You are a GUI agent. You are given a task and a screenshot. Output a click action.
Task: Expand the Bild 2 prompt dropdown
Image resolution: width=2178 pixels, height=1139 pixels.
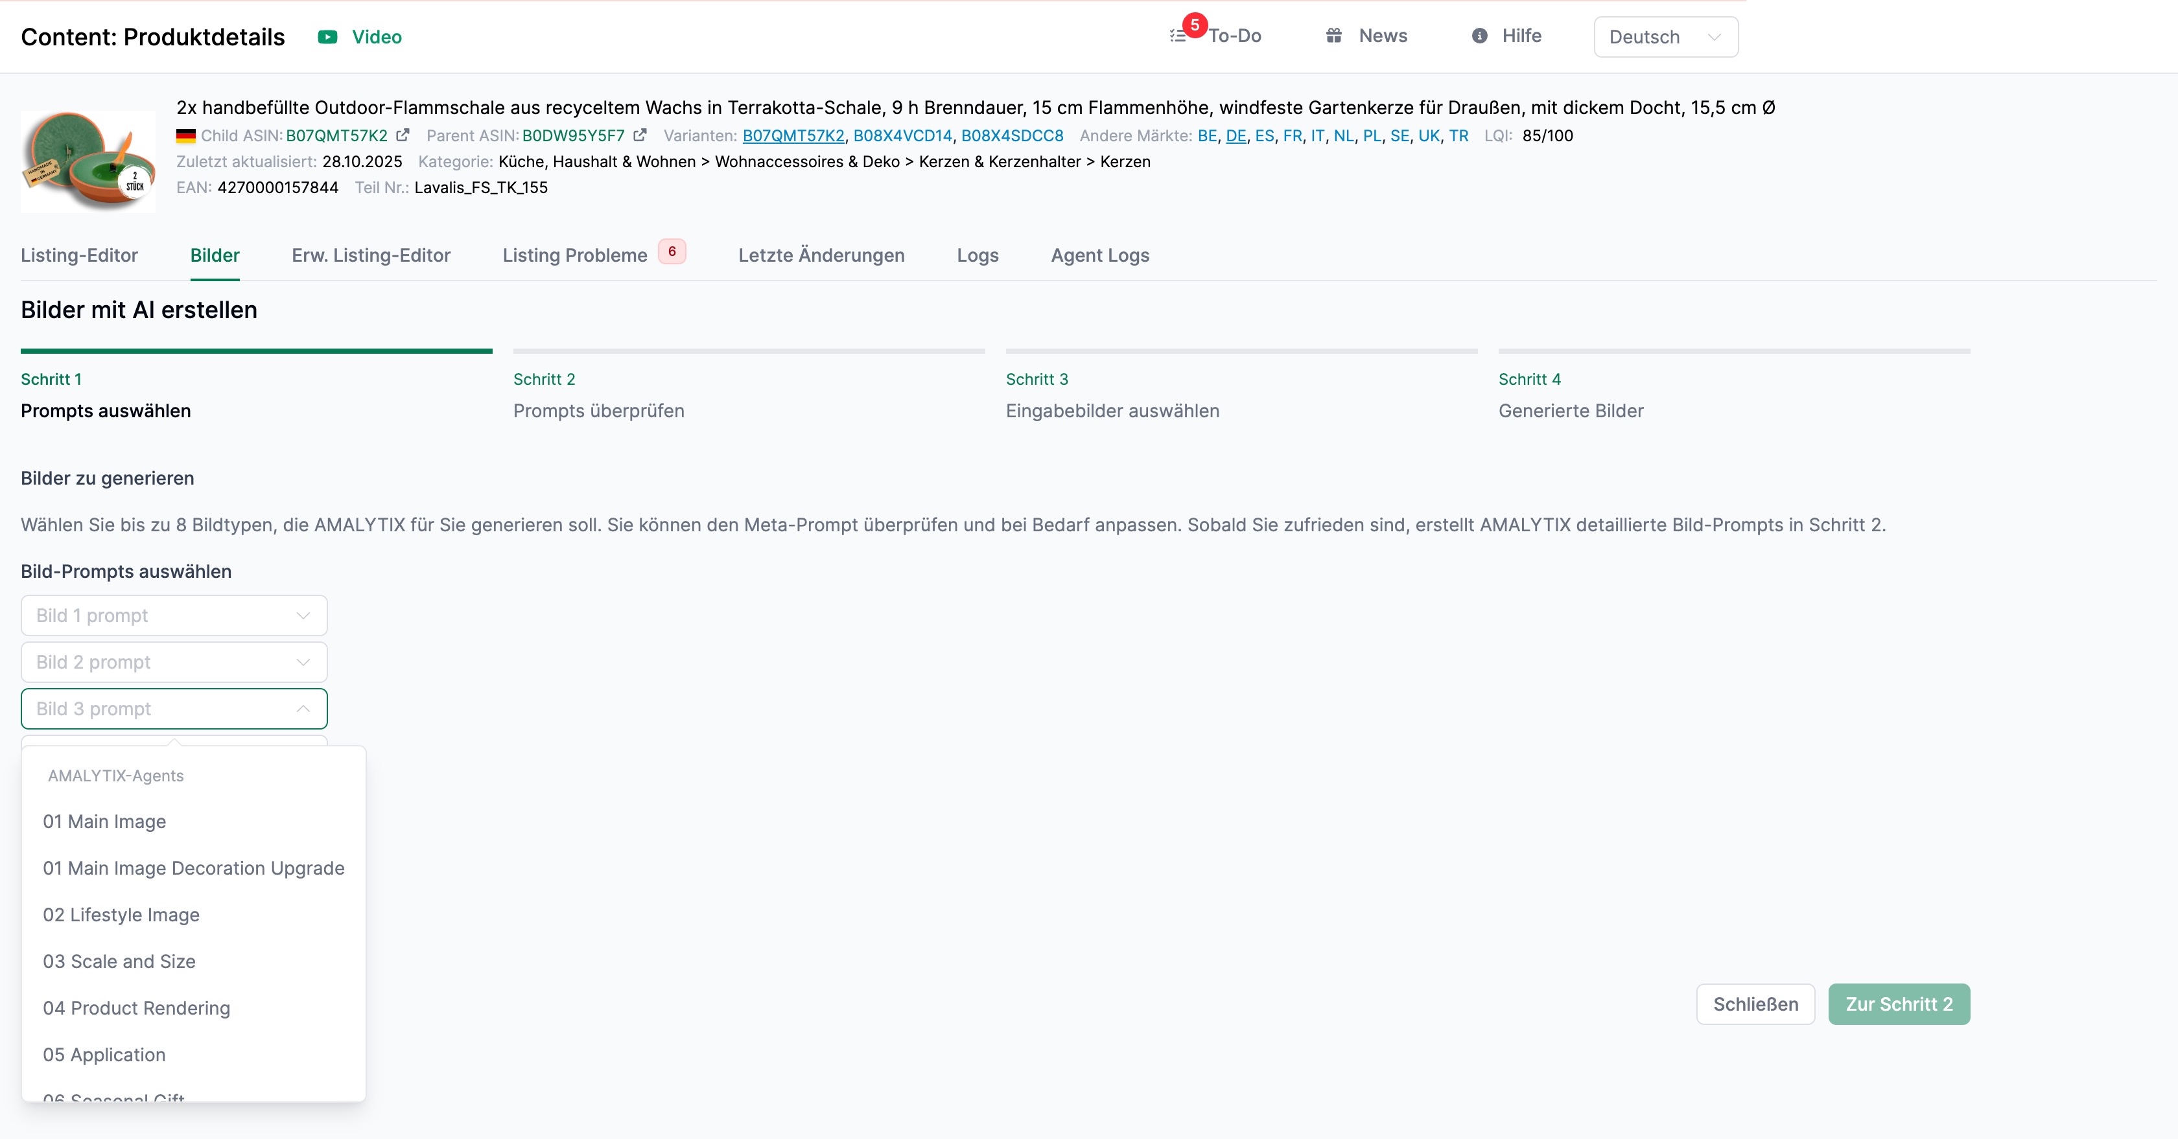[x=173, y=662]
